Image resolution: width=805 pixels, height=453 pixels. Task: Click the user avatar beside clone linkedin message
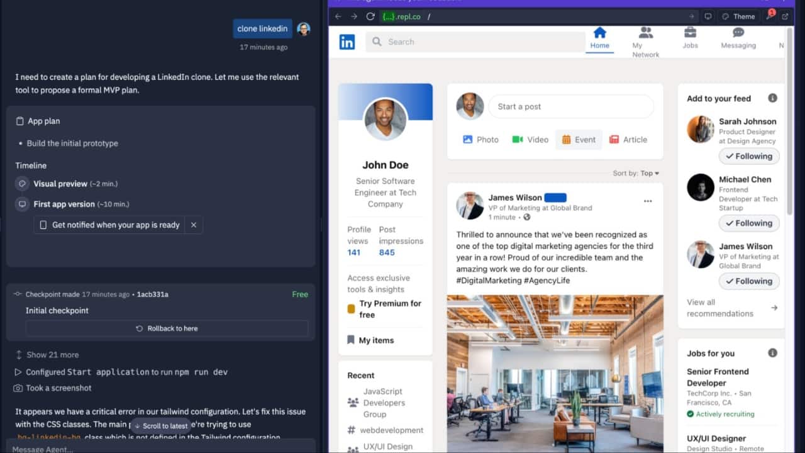tap(304, 29)
